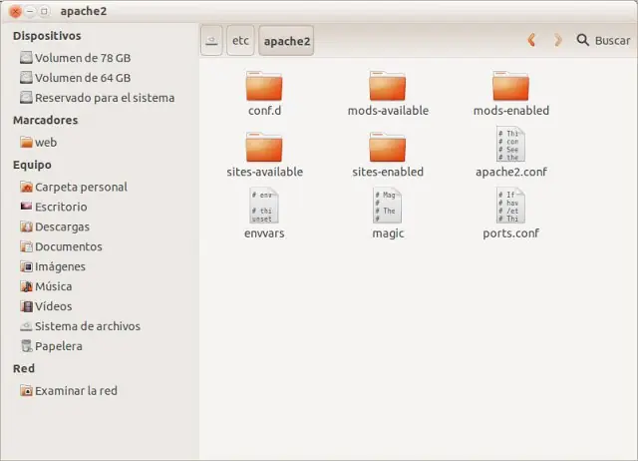Image resolution: width=638 pixels, height=461 pixels.
Task: Open the sites-enabled folder icon
Action: [388, 148]
